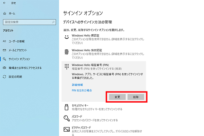This screenshot has height=136, width=204.
Task: Click the 設定の同期 sync icon
Action: point(4,76)
